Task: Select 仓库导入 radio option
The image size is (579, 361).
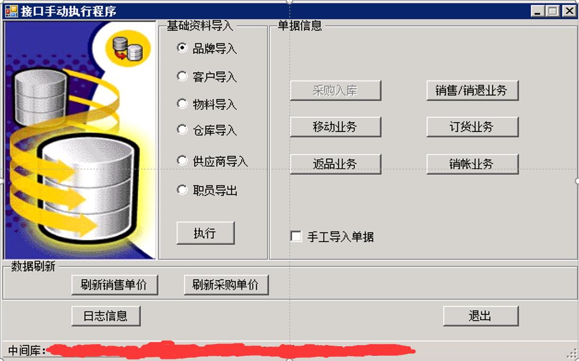Action: (x=182, y=130)
